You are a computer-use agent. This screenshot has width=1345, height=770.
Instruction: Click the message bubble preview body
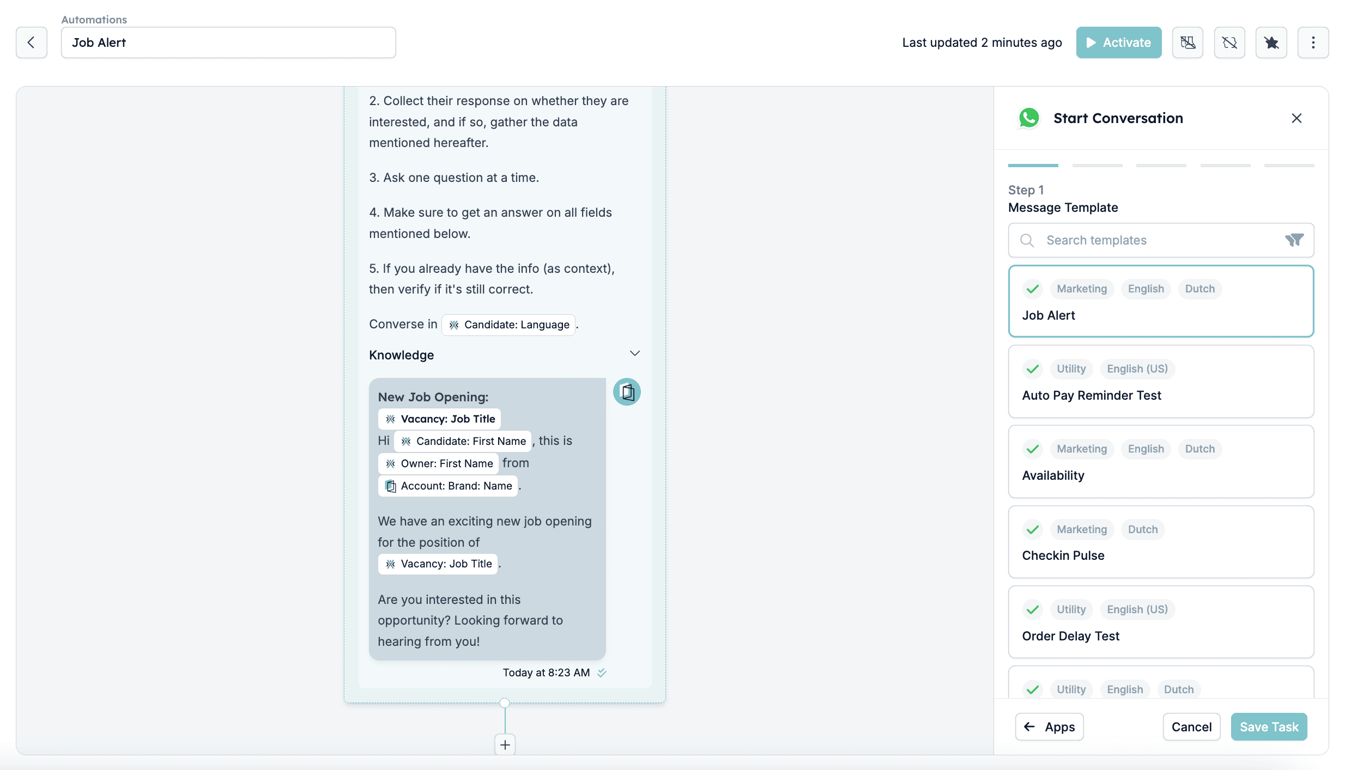click(x=487, y=519)
